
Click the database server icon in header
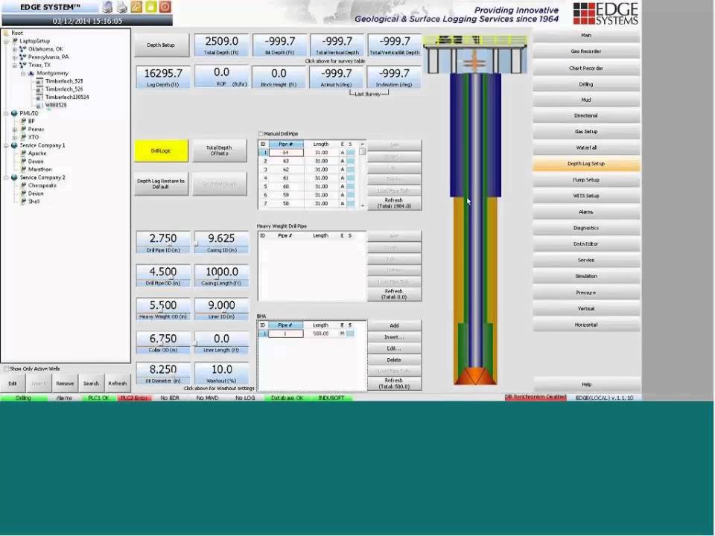click(107, 7)
